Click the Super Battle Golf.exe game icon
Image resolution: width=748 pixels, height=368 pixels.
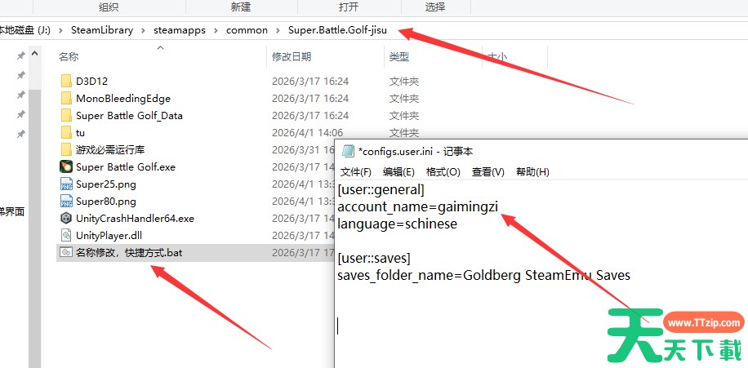coord(66,166)
